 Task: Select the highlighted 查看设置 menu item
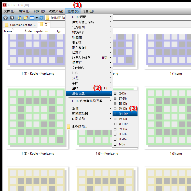(89, 93)
